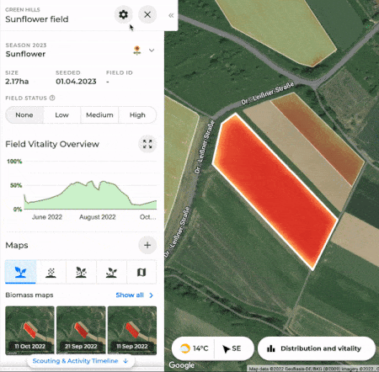379x372 pixels.
Task: Click the field status help icon
Action: click(52, 98)
